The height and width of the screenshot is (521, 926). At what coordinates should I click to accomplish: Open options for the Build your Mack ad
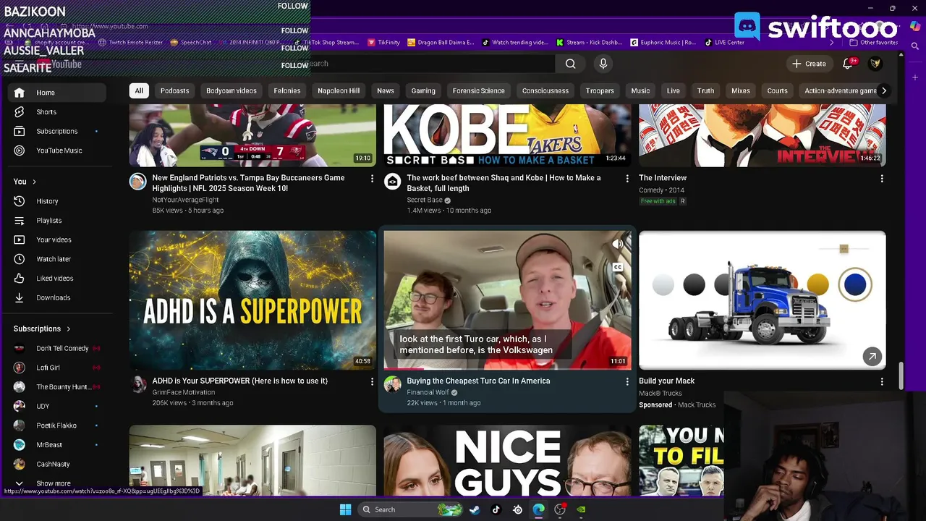point(882,381)
